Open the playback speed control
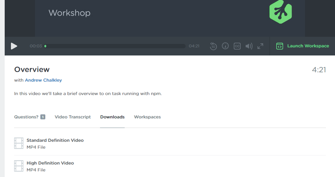This screenshot has width=335, height=177. tap(225, 46)
